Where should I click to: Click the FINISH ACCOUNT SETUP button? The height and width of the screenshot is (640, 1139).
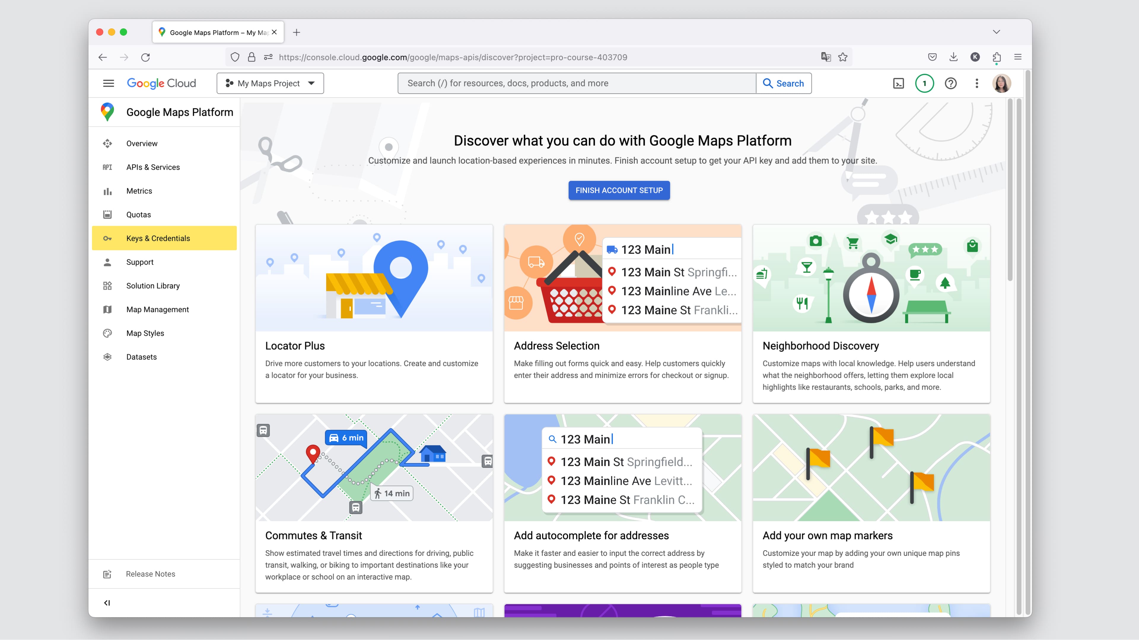pos(619,190)
